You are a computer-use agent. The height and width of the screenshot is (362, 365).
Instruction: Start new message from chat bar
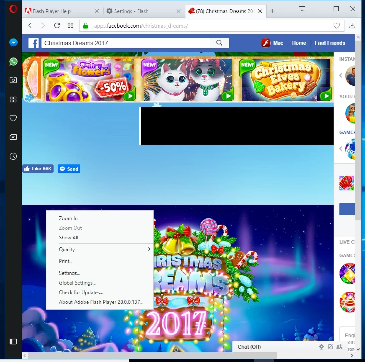click(x=330, y=347)
